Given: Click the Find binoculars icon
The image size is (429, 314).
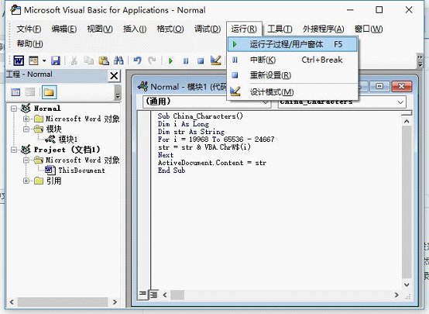Looking at the screenshot, I should click(118, 60).
